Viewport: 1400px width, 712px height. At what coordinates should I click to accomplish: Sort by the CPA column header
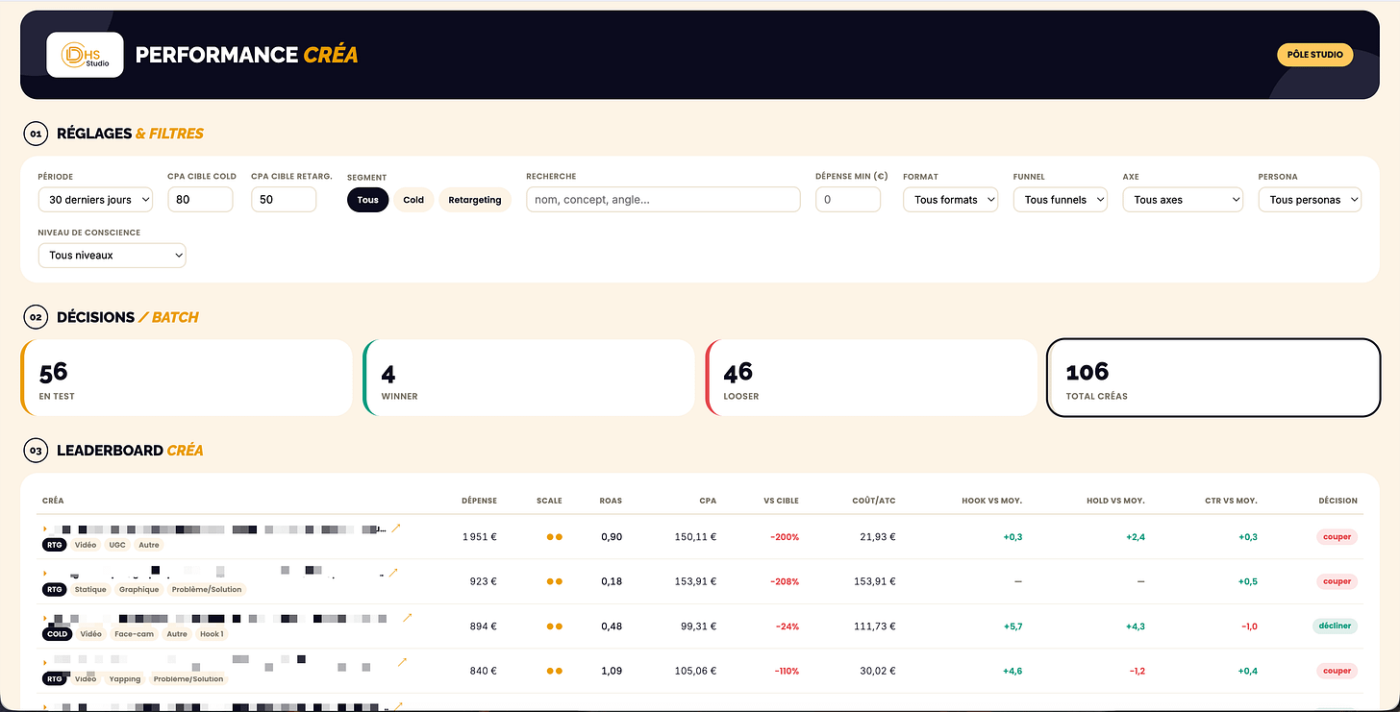[x=708, y=501]
